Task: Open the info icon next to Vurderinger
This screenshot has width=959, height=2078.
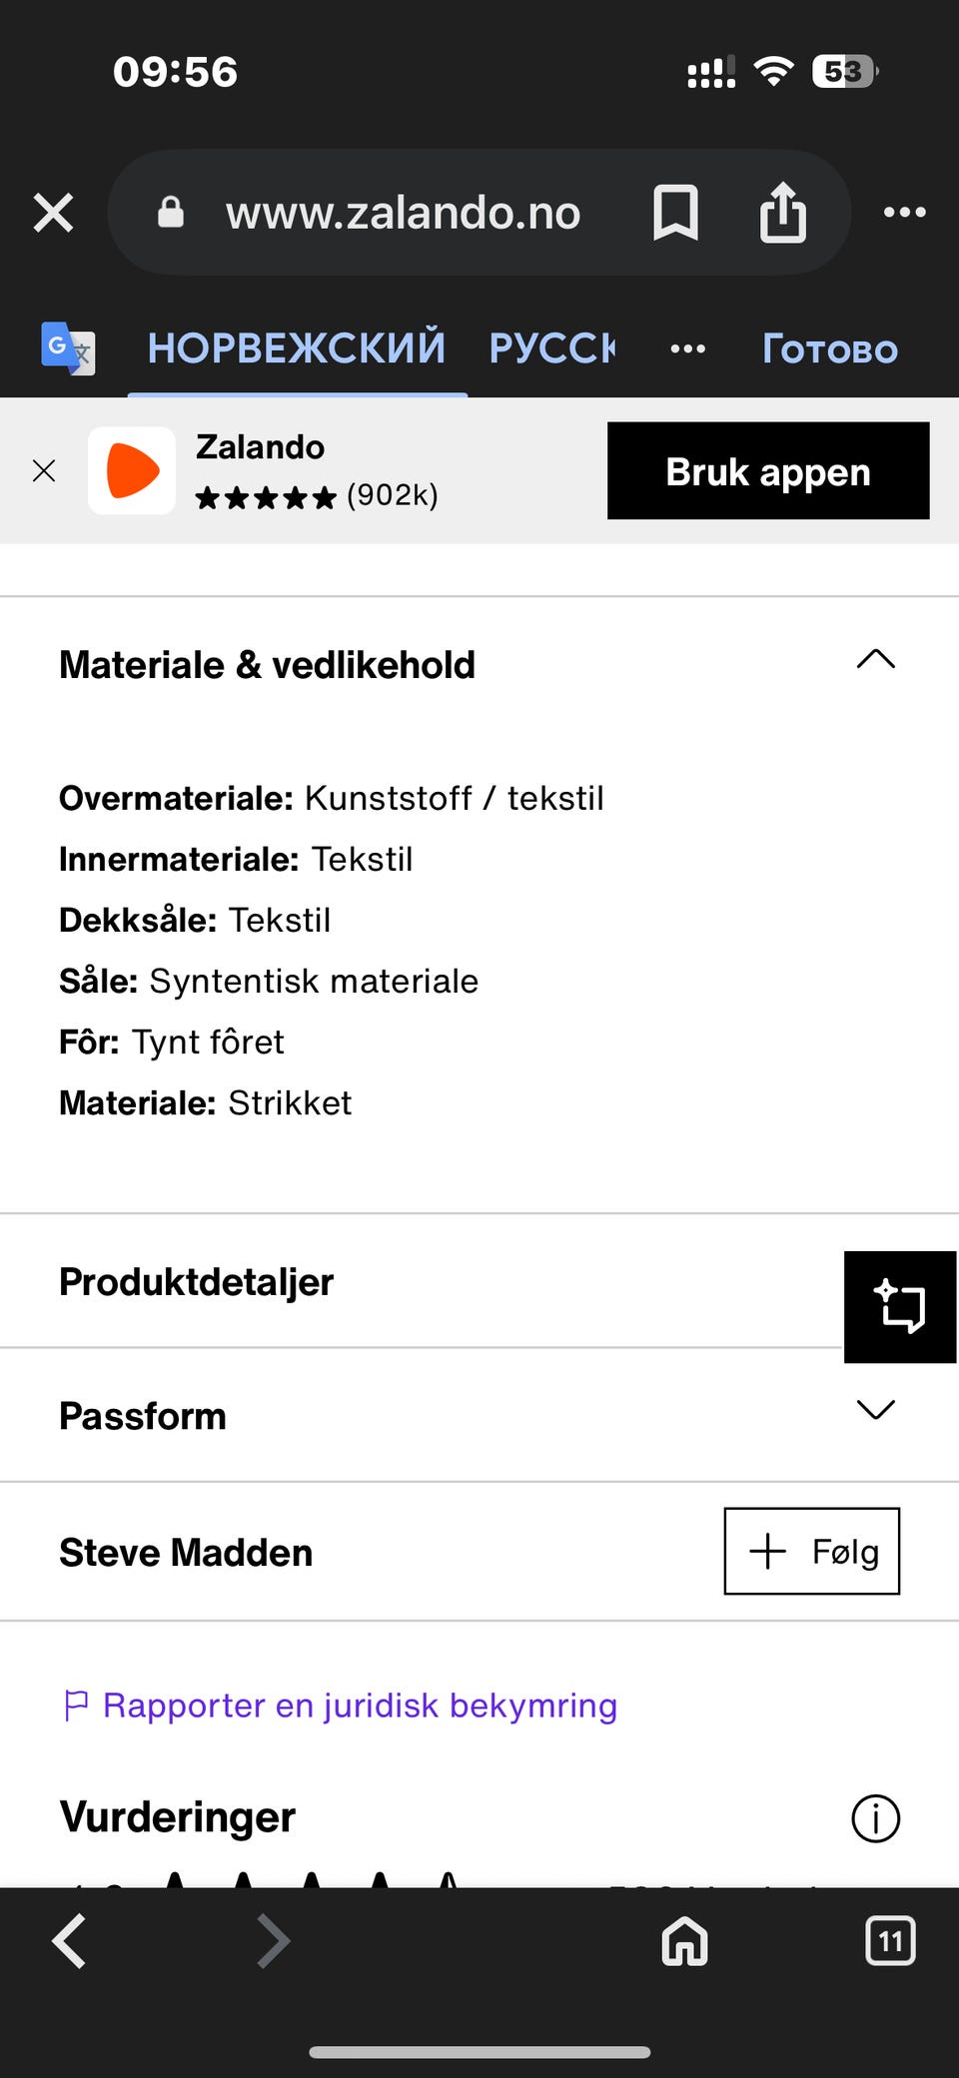Action: click(875, 1818)
